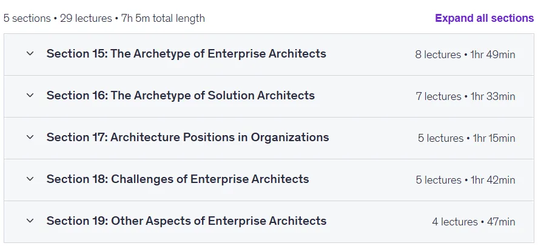
Task: Click the '7h 5m total length' text
Action: [x=163, y=18]
